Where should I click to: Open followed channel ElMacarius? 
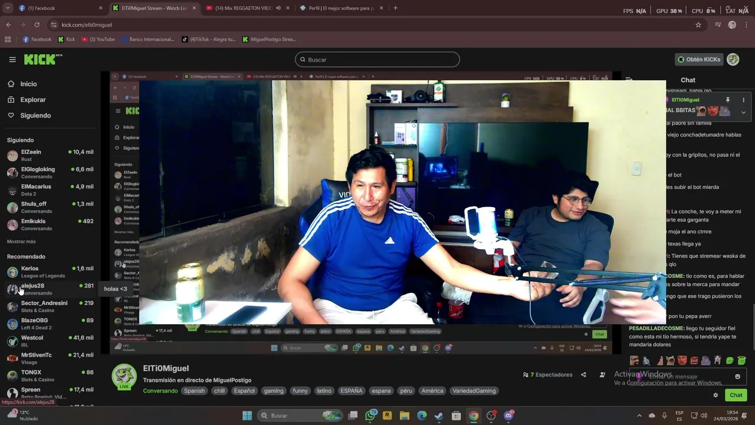click(50, 189)
